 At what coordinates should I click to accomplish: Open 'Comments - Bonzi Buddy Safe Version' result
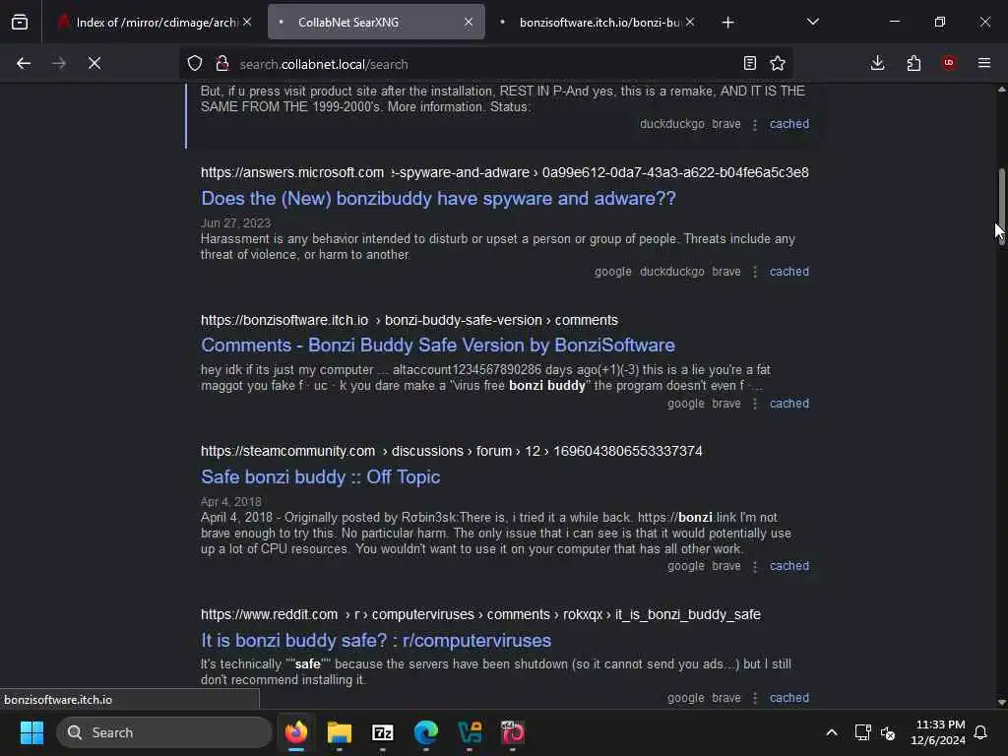coord(438,346)
